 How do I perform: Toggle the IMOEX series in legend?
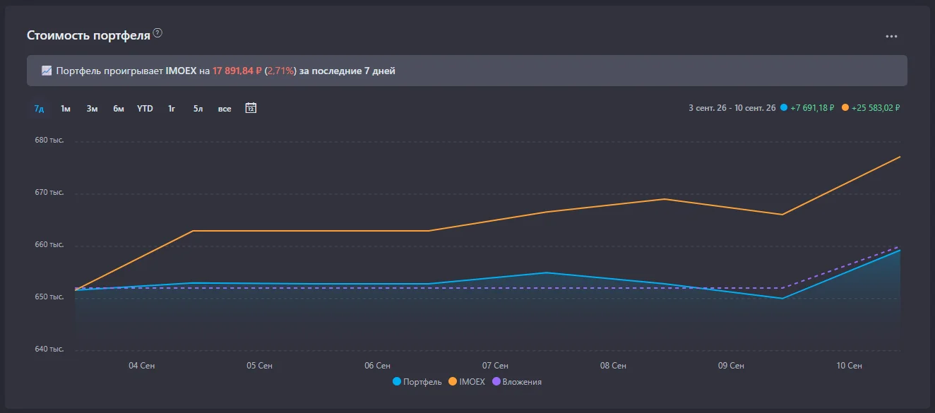[467, 382]
